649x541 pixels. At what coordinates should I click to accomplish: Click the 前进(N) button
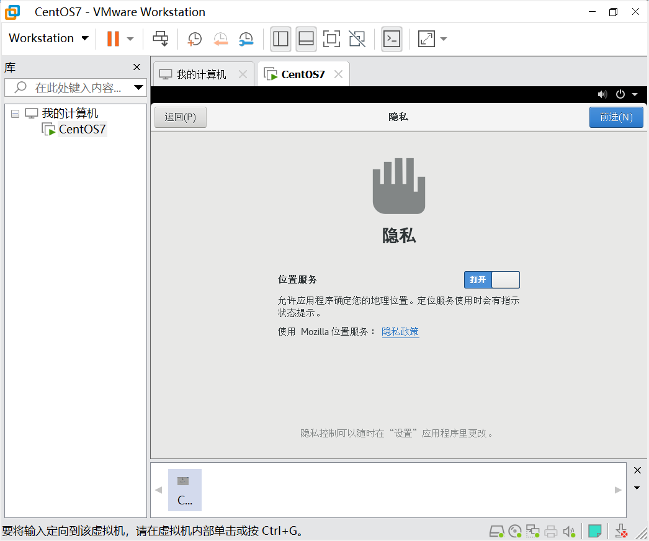616,117
